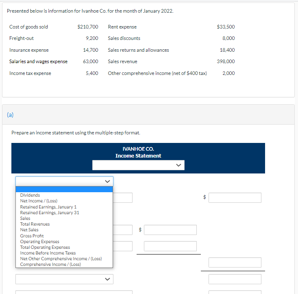Select Gross Profit option
This screenshot has height=294, width=298.
click(x=32, y=236)
